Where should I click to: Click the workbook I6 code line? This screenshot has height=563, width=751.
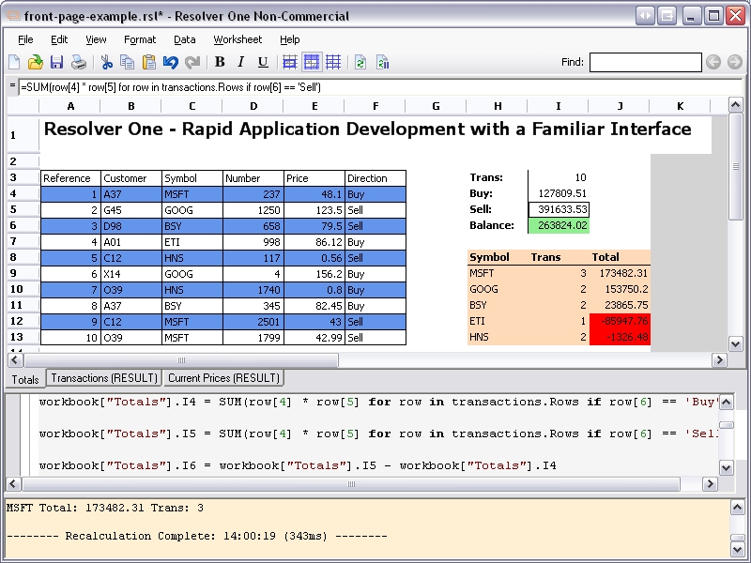click(x=298, y=465)
